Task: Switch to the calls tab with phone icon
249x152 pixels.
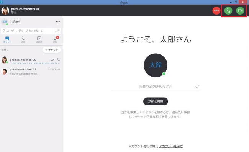Action: tap(23, 40)
